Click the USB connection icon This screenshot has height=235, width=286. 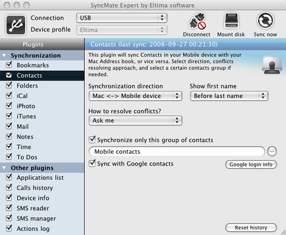pyautogui.click(x=16, y=25)
